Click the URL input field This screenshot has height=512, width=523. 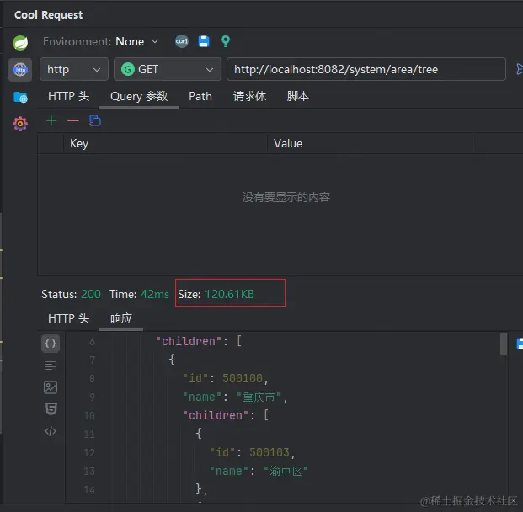pyautogui.click(x=366, y=69)
